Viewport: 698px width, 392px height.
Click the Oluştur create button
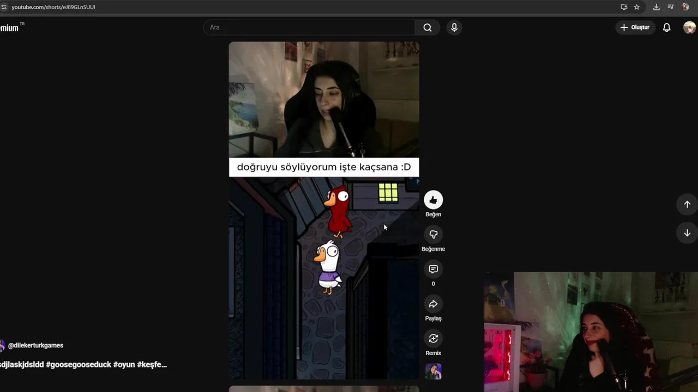click(635, 27)
